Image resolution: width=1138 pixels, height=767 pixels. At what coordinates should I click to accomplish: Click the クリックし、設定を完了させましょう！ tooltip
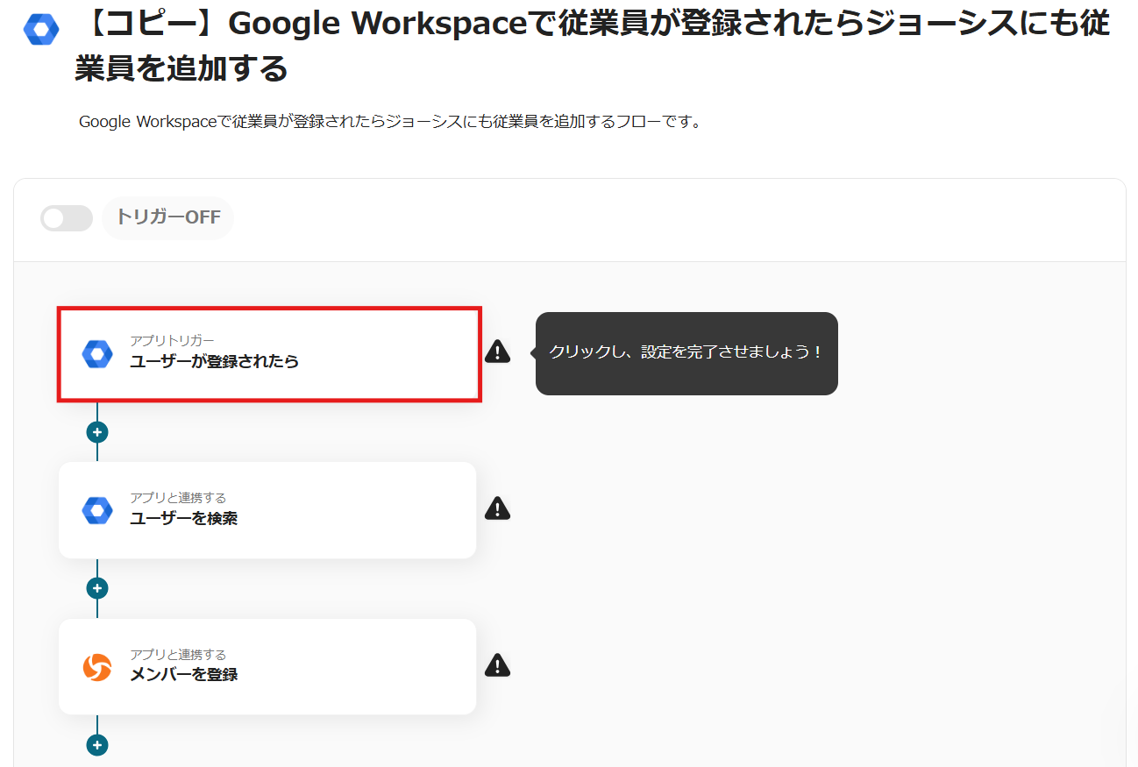click(x=686, y=352)
